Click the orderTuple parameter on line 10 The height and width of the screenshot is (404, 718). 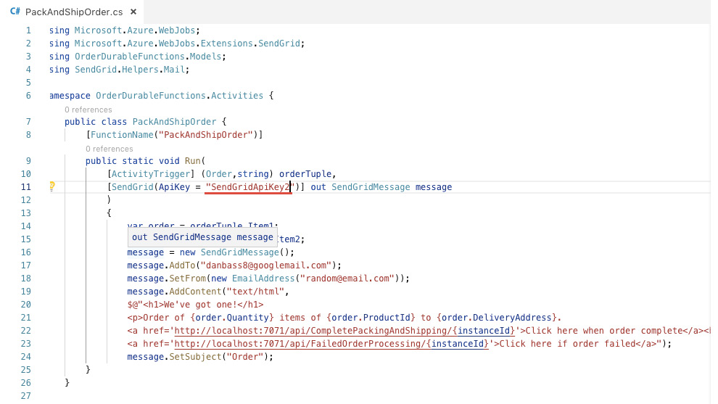pos(305,174)
